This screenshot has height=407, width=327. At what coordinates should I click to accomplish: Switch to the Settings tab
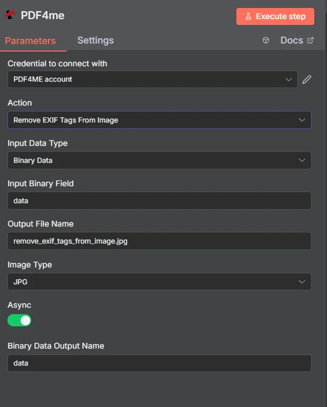(95, 40)
